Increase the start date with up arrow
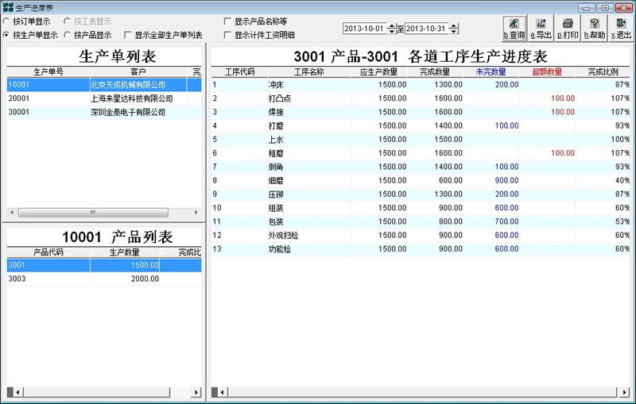 point(391,26)
